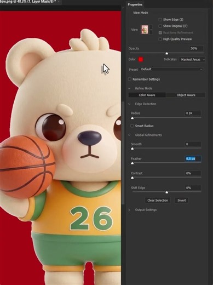Viewport: 213px width, 285px height.
Task: Click the Opacity slider handle
Action: [x=166, y=53]
